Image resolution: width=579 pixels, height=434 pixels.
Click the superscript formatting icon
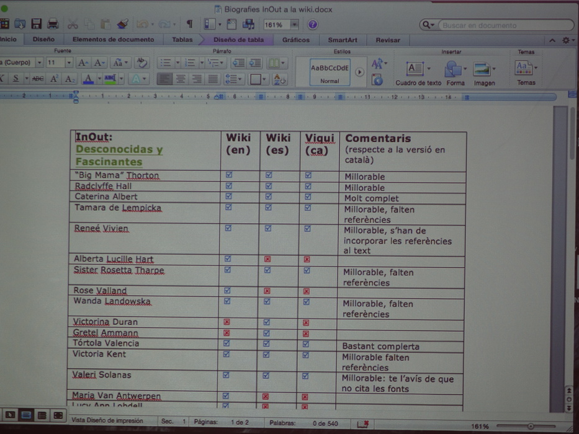click(54, 79)
